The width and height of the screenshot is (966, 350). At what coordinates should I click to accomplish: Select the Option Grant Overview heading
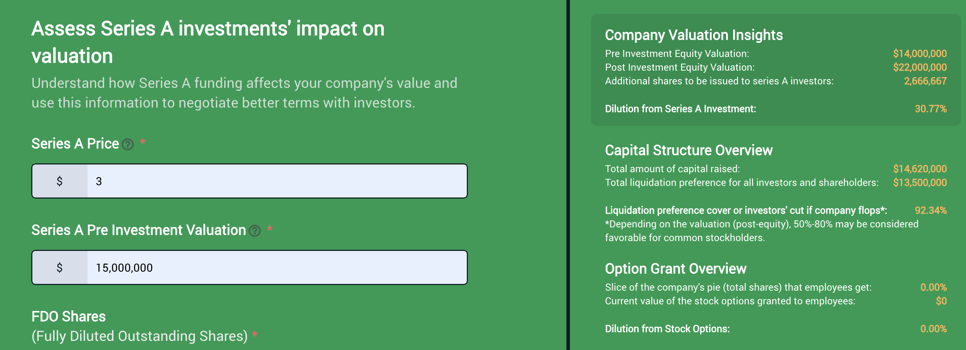pyautogui.click(x=676, y=269)
